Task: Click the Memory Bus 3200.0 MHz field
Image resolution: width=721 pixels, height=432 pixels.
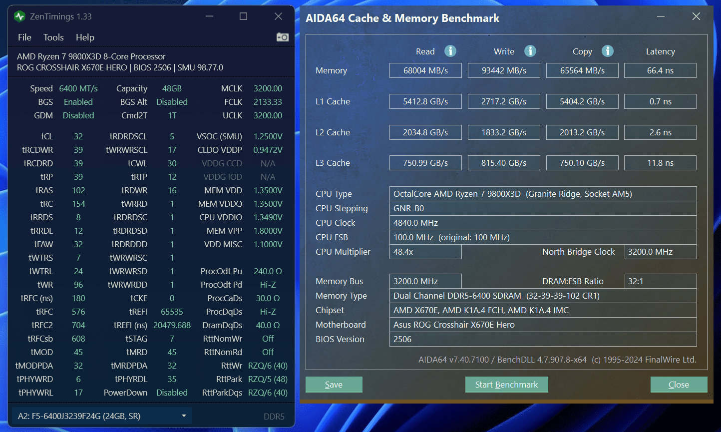Action: coord(425,281)
